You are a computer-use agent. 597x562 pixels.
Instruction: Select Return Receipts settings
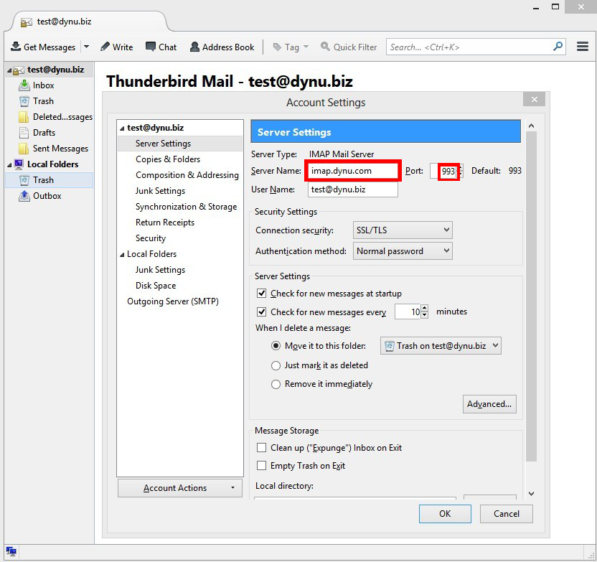point(164,222)
